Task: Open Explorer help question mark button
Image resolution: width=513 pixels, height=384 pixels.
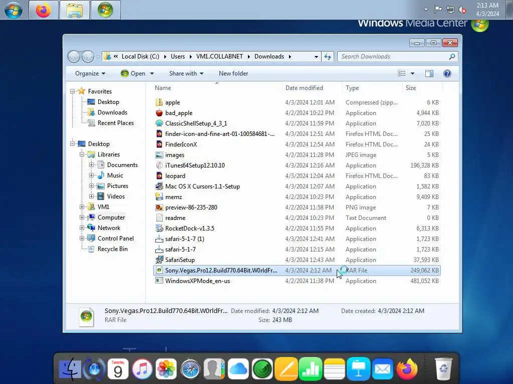Action: pos(447,73)
